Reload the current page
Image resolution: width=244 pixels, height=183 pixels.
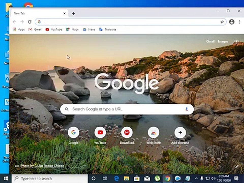click(30, 22)
